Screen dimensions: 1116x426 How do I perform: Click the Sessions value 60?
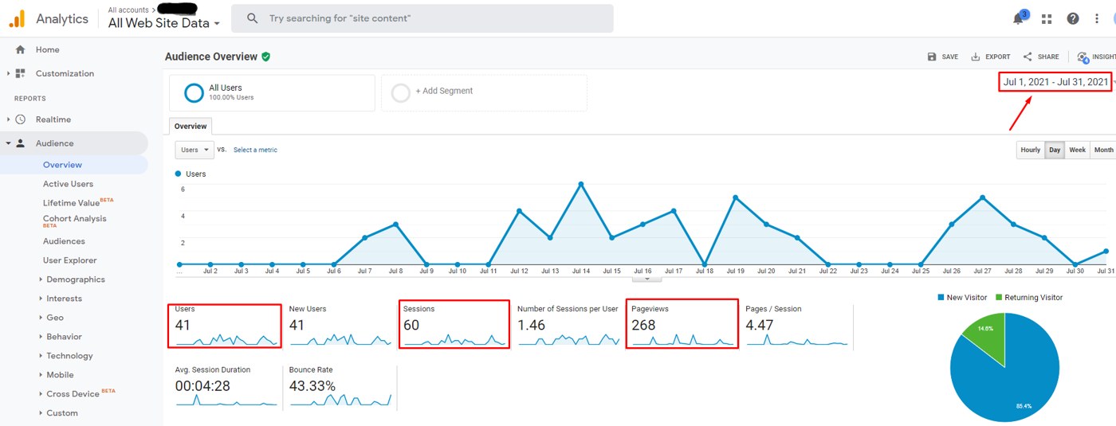tap(411, 325)
